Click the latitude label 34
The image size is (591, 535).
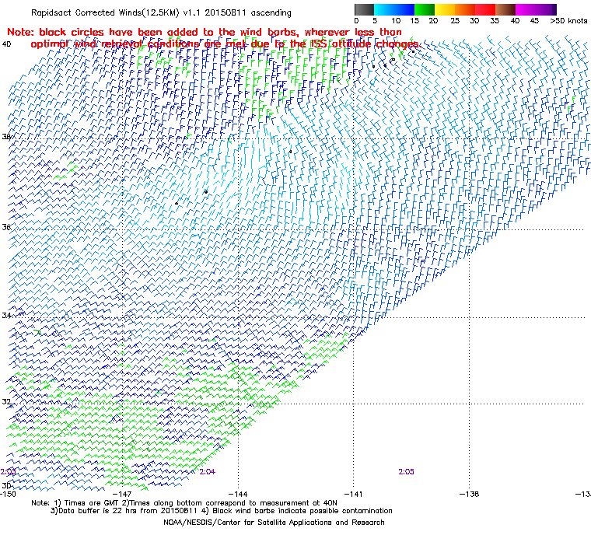[x=6, y=315]
